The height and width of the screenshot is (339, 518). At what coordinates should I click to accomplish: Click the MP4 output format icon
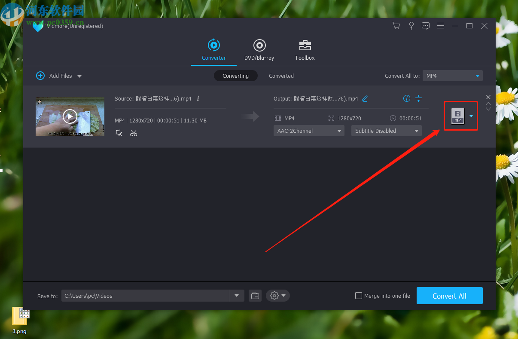[458, 116]
